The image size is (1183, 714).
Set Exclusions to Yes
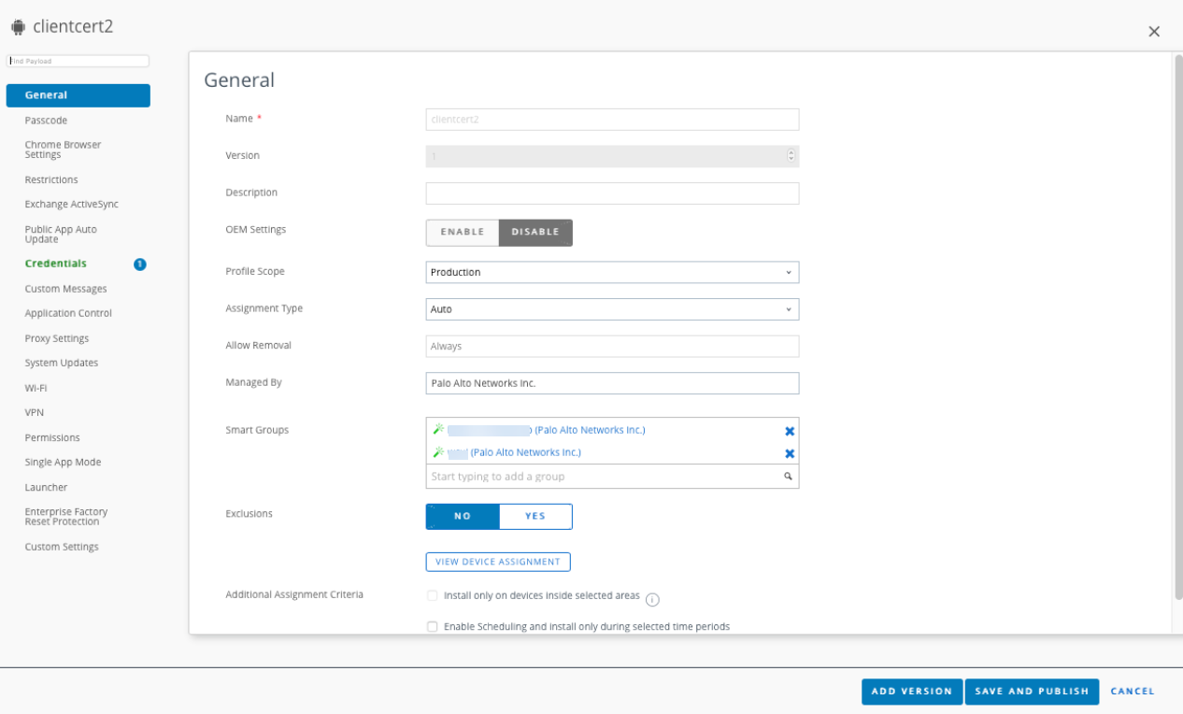[x=535, y=516]
